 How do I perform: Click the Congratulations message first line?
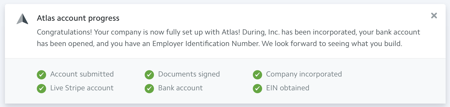[x=228, y=32]
